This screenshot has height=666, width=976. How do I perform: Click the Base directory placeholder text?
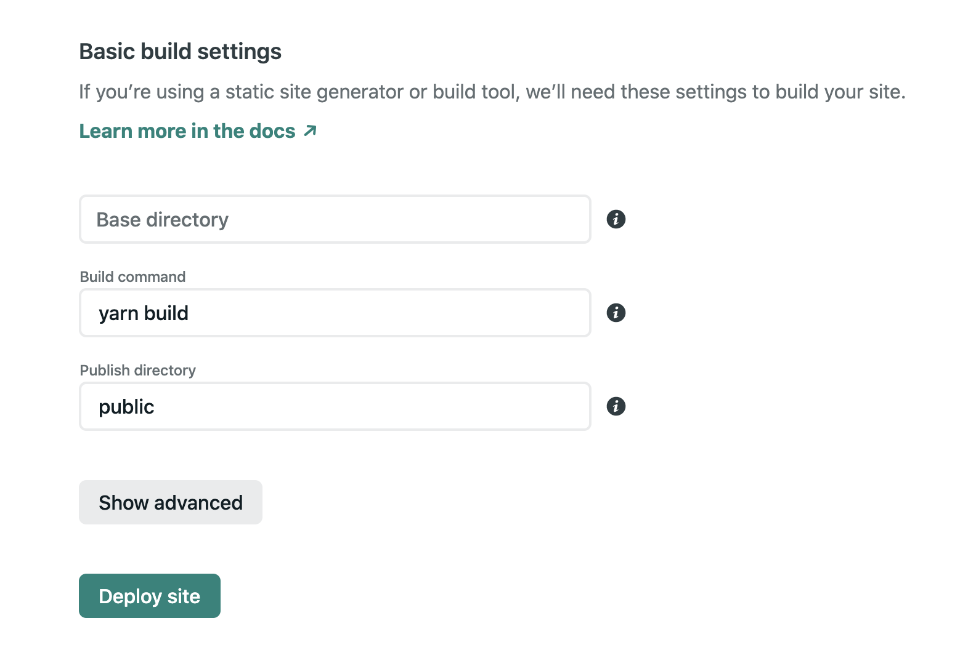(x=162, y=220)
